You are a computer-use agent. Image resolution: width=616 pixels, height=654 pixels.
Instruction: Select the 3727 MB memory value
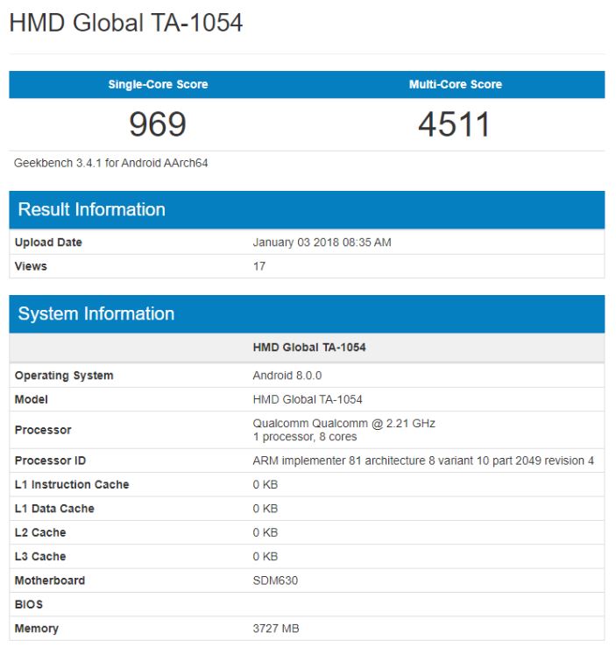(x=276, y=629)
